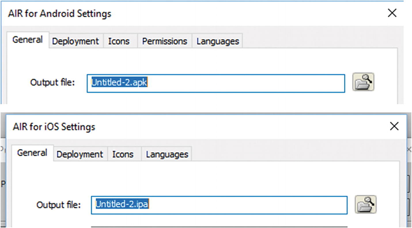Image resolution: width=412 pixels, height=228 pixels.
Task: Open the iOS Deployment tab
Action: pos(80,154)
